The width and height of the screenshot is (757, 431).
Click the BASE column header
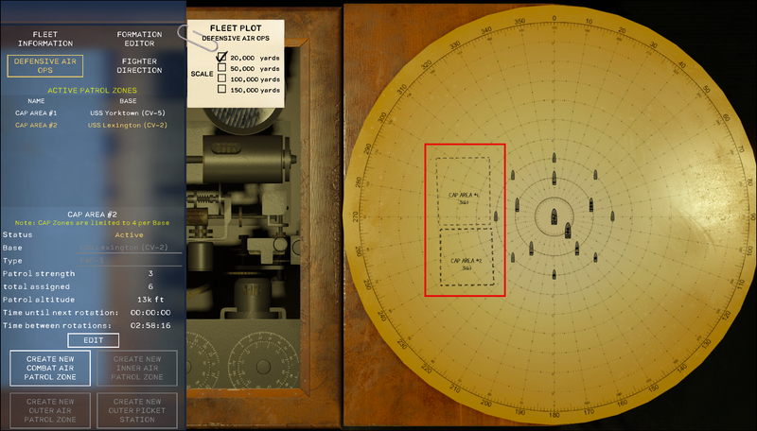tap(128, 101)
